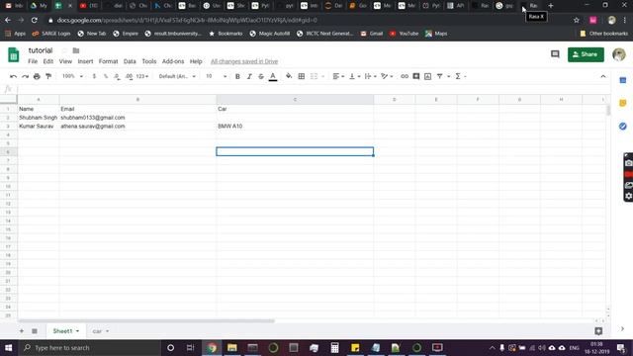Open Keep notes in side panel

623,103
